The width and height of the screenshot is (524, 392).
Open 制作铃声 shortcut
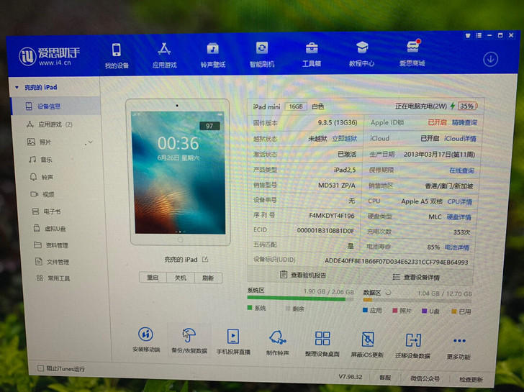(x=278, y=342)
